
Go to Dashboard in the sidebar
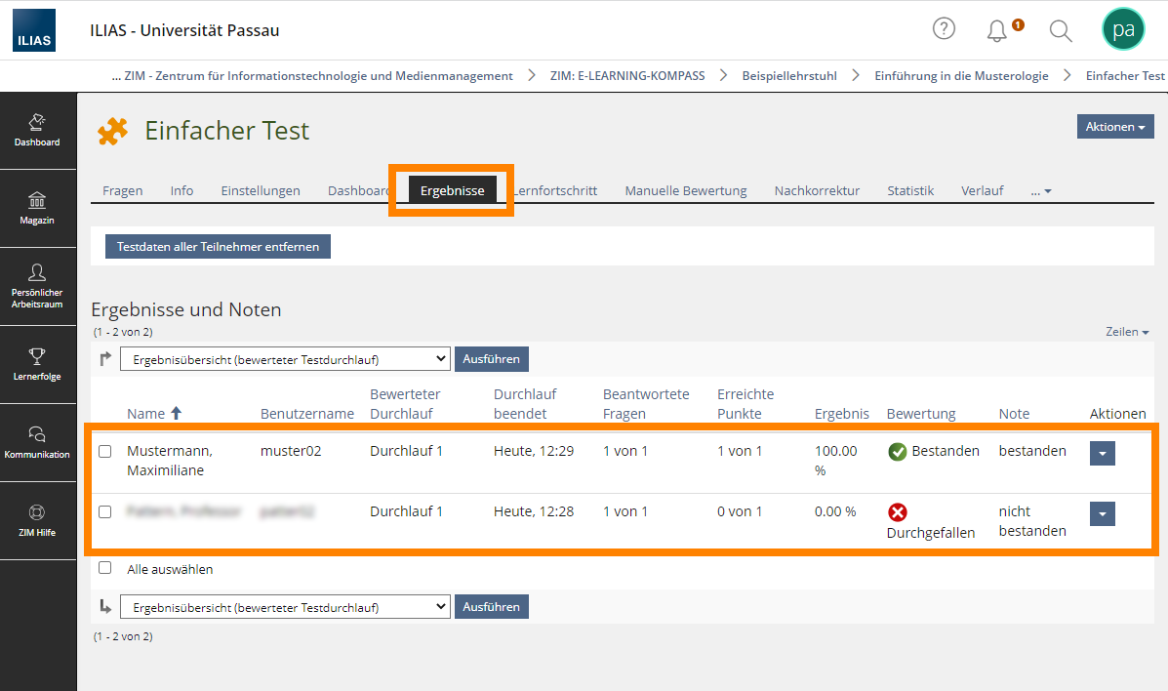pos(37,131)
